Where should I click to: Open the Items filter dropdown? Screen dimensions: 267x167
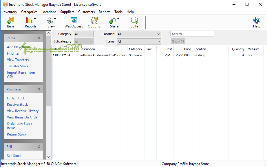139,41
